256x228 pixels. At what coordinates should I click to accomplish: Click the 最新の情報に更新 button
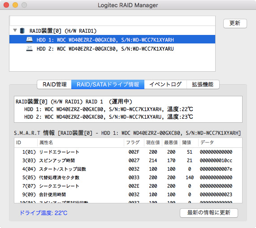tap(208, 213)
